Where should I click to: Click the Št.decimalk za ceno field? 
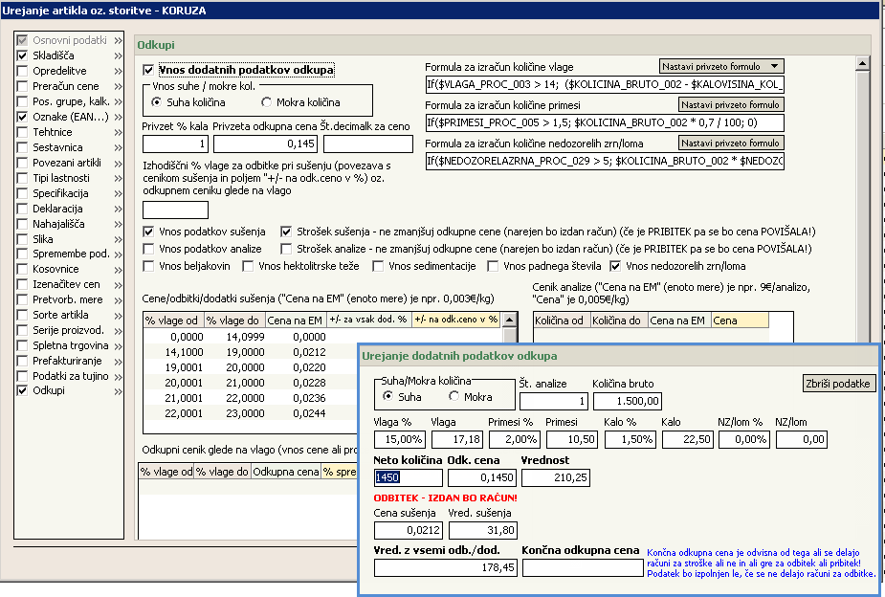tap(368, 144)
